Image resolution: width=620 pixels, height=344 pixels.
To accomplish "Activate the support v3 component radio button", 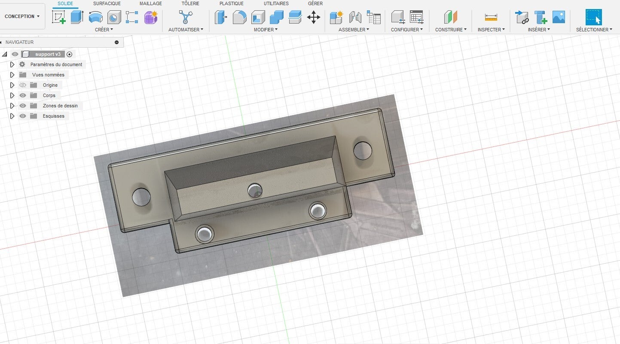I will [70, 54].
